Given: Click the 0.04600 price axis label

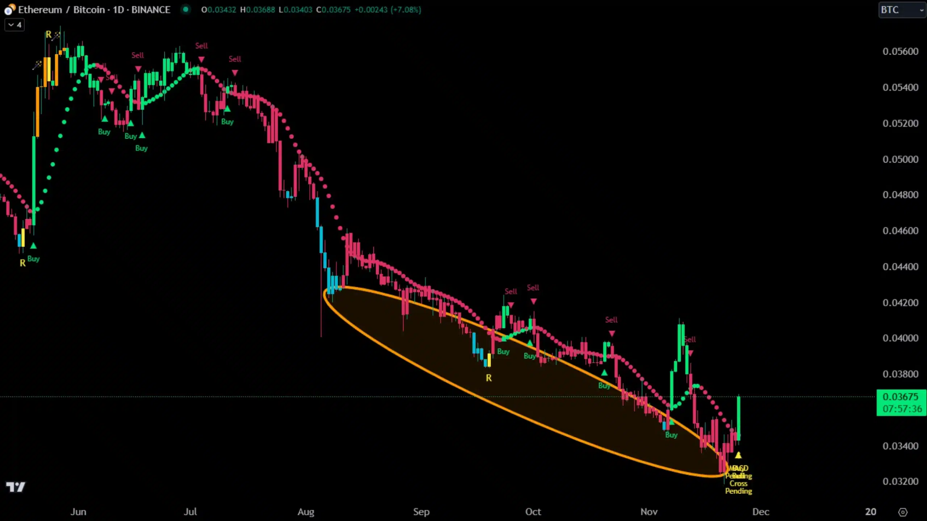Looking at the screenshot, I should pos(900,231).
